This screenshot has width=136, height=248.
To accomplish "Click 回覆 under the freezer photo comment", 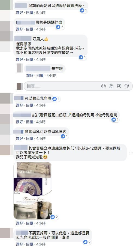I will coord(30,223).
